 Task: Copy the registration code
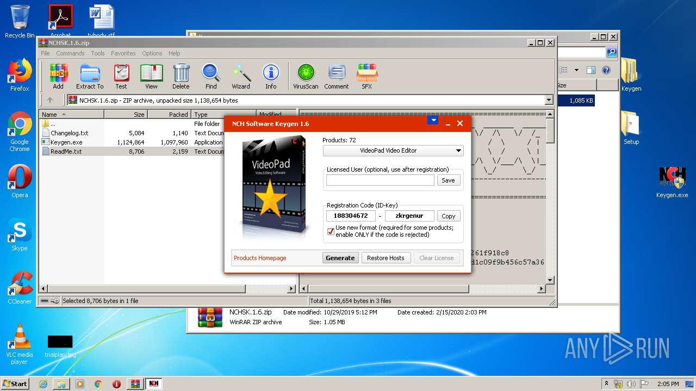pos(449,216)
